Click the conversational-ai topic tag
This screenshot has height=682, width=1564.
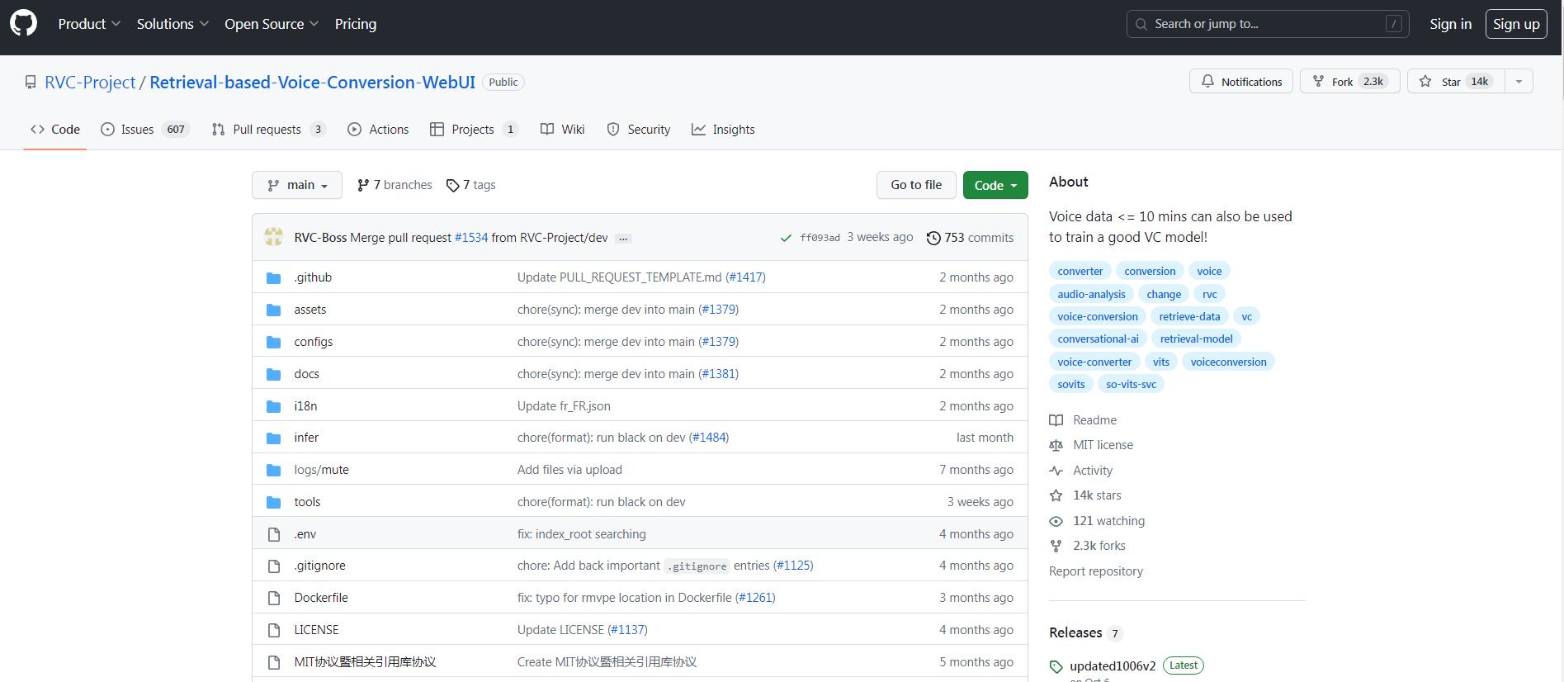click(x=1098, y=339)
